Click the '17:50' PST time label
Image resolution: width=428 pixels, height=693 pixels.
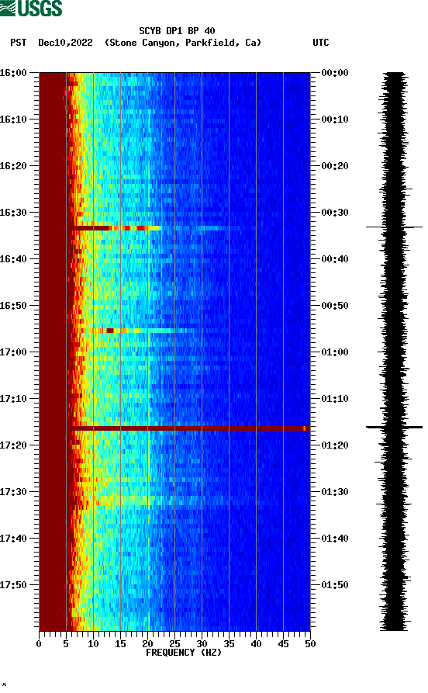(x=13, y=584)
